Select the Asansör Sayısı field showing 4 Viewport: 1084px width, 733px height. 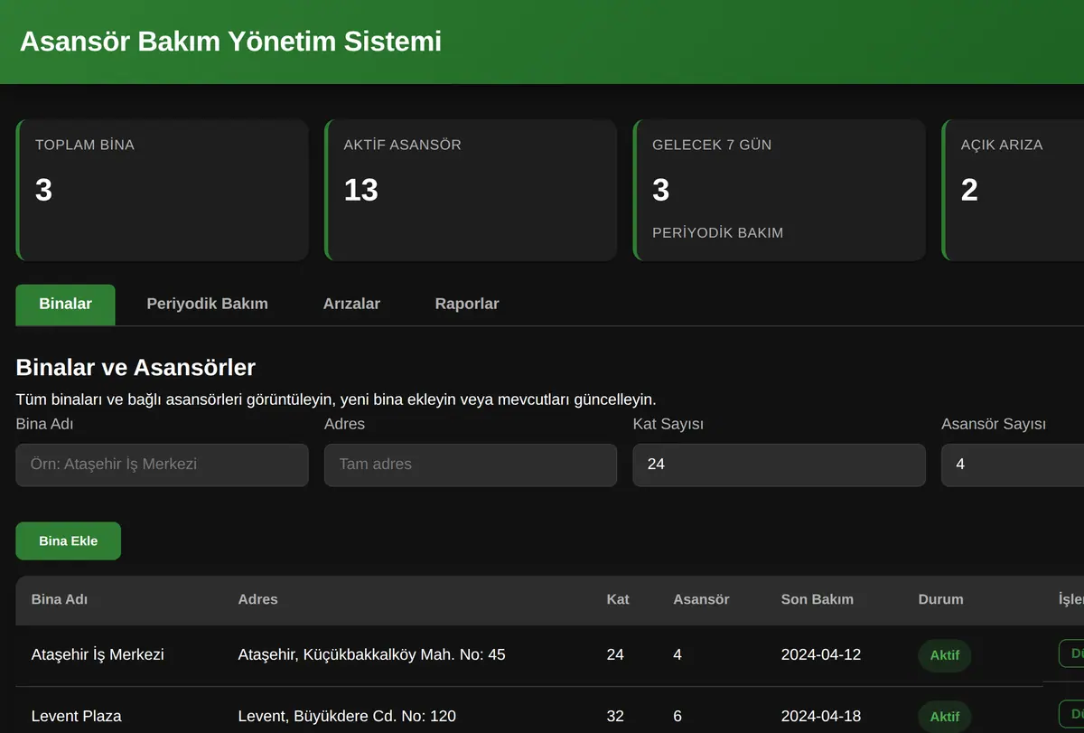(1013, 465)
